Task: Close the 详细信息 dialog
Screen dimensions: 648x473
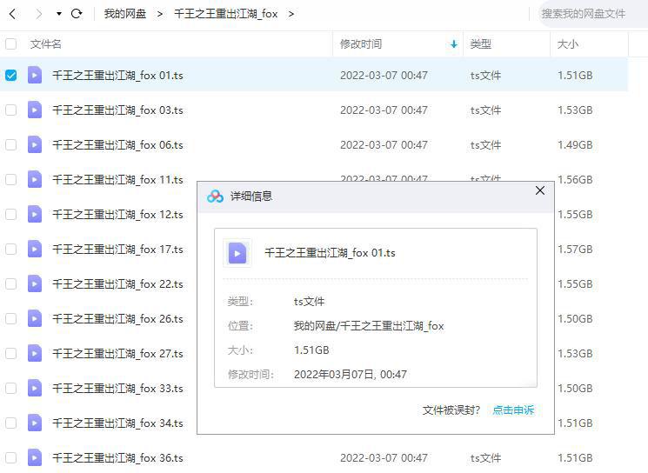Action: pyautogui.click(x=540, y=190)
